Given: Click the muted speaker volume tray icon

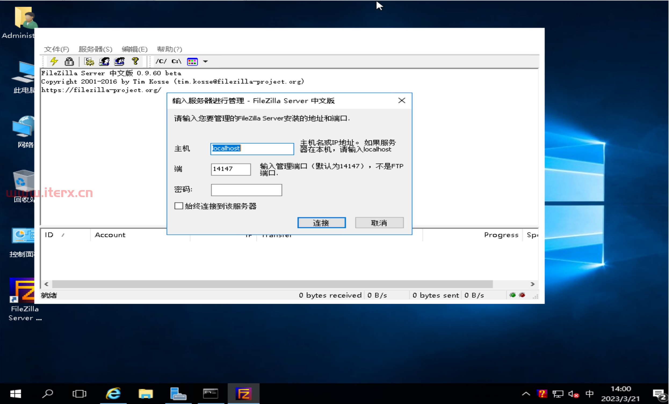Looking at the screenshot, I should tap(573, 394).
